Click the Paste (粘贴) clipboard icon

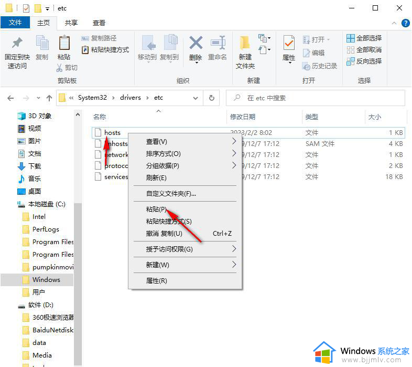64,43
